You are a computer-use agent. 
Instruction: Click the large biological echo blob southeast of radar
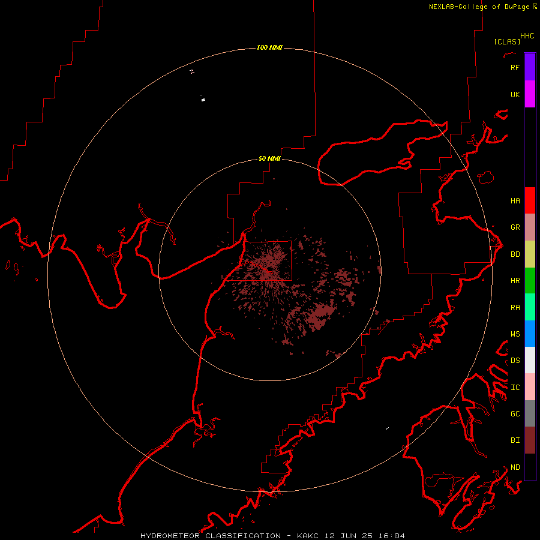pos(320,316)
